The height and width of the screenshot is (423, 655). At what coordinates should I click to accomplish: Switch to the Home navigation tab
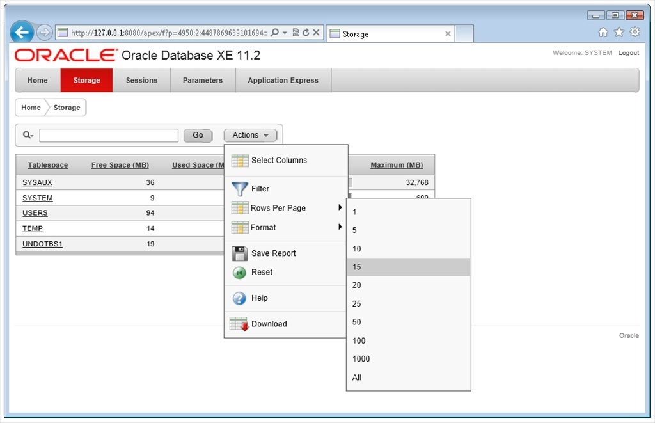(38, 80)
